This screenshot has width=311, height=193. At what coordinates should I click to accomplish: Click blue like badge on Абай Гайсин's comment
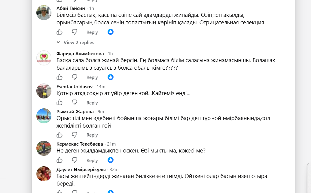111,32
